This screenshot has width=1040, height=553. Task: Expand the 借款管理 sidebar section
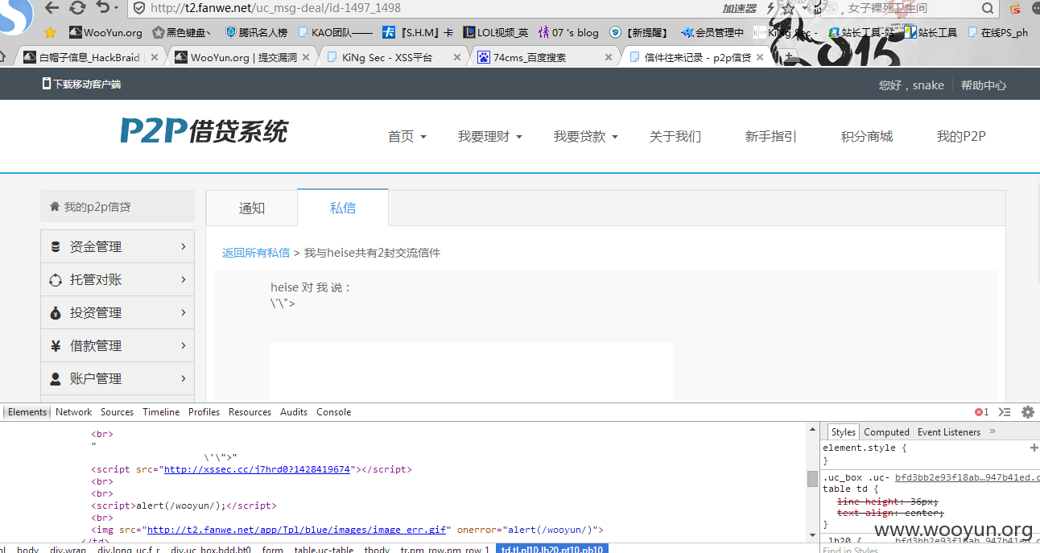tap(118, 345)
